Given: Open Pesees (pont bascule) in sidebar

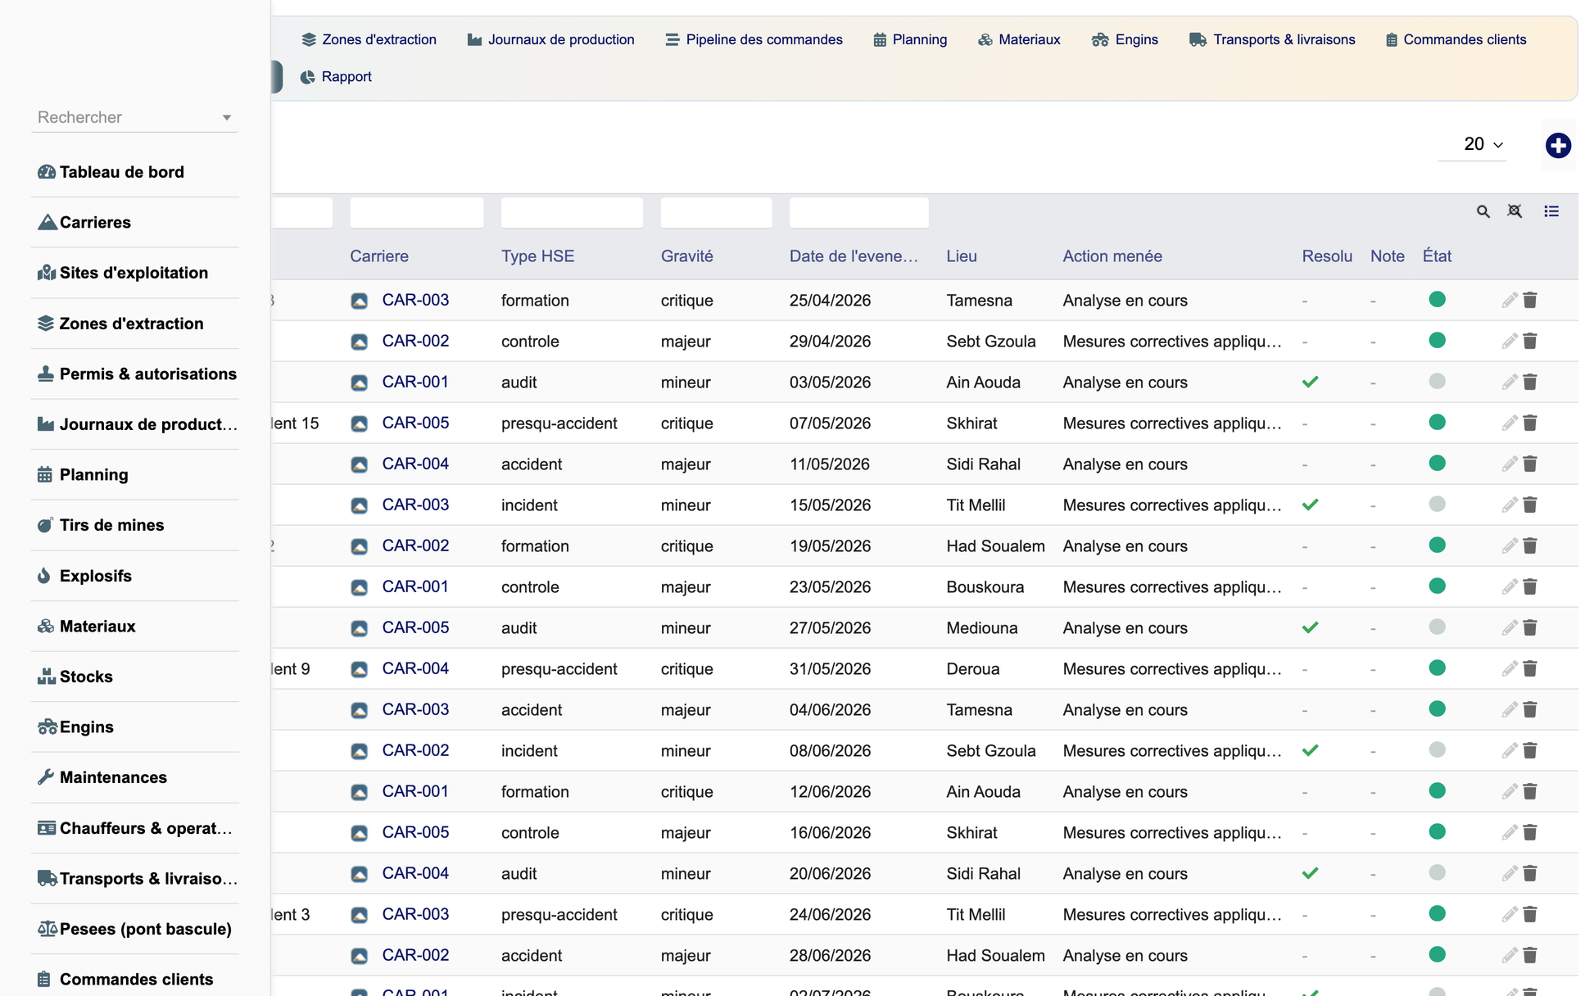Looking at the screenshot, I should point(135,929).
